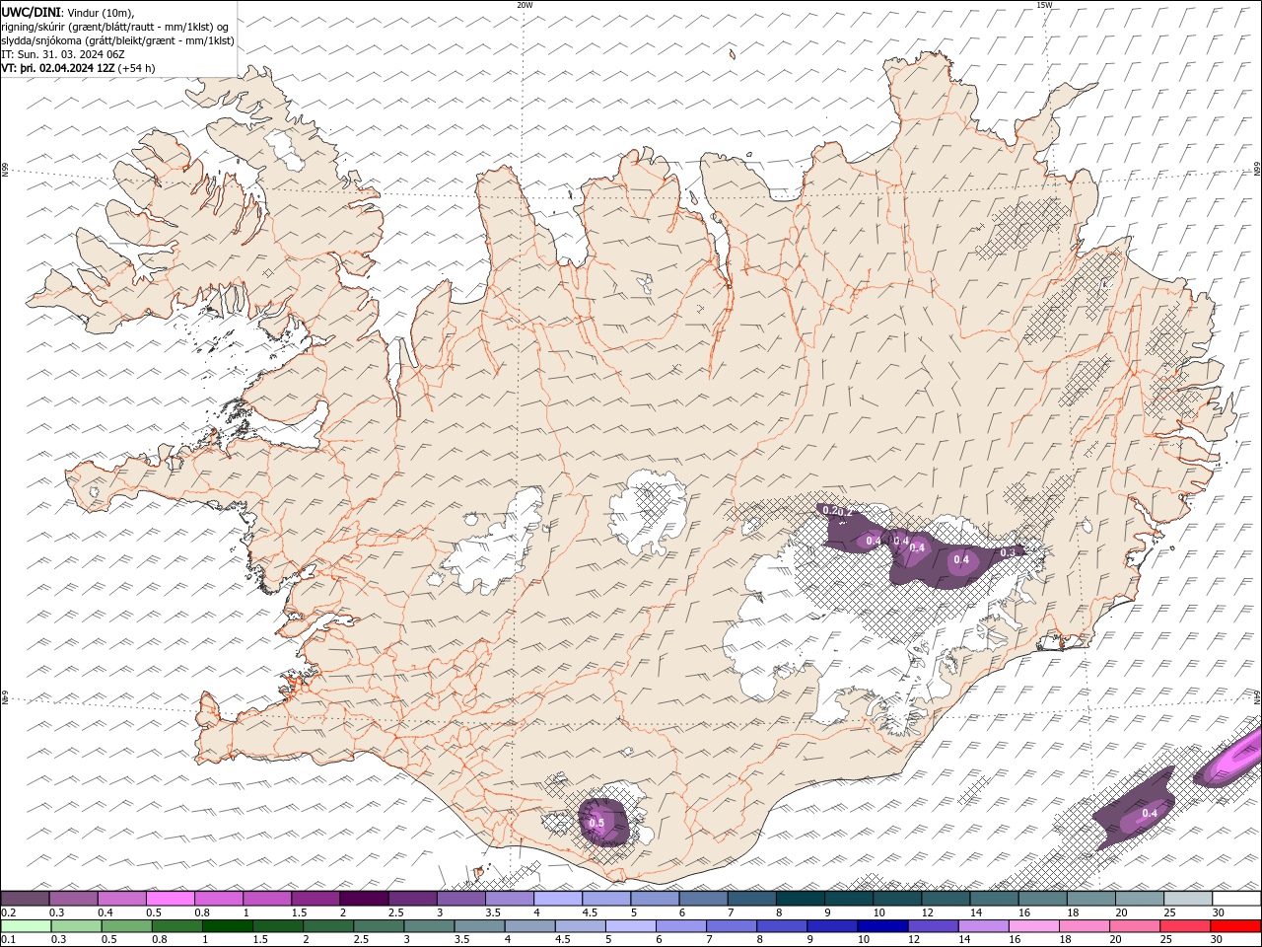Pick the light green 0.3 swatch in the lower legend
Viewport: 1262px width, 947px height.
tap(76, 925)
